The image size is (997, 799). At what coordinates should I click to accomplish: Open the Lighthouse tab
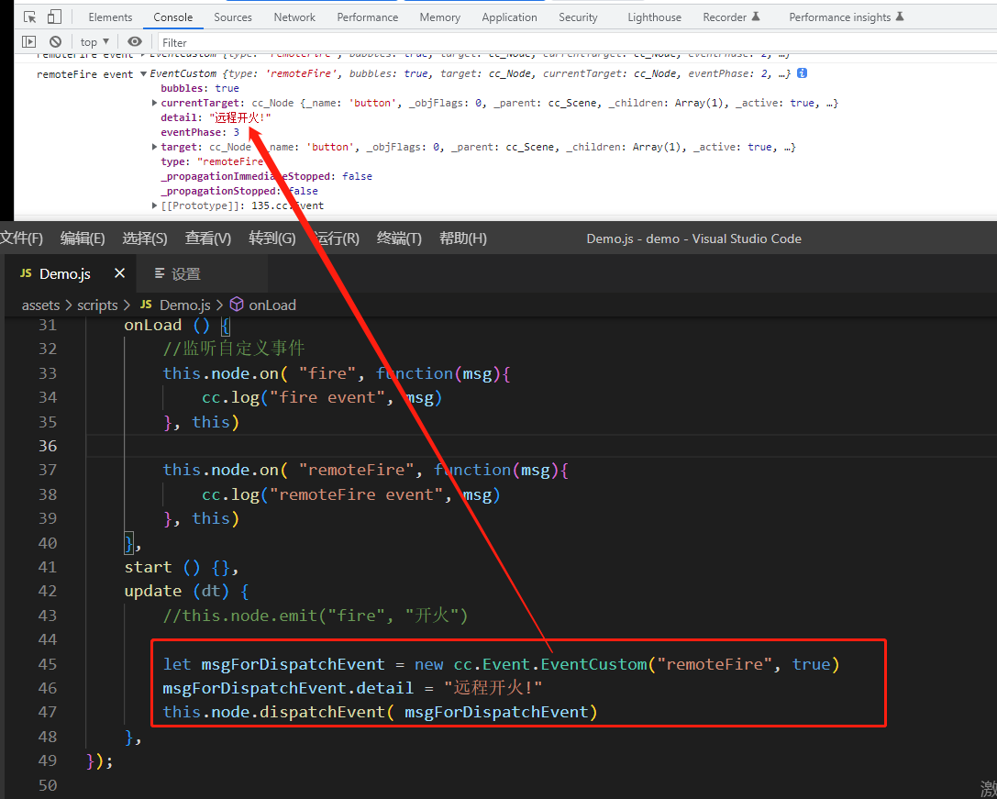pos(654,17)
